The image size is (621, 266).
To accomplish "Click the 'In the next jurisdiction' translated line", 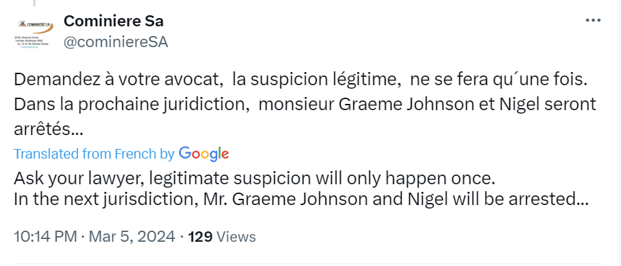I will [301, 199].
